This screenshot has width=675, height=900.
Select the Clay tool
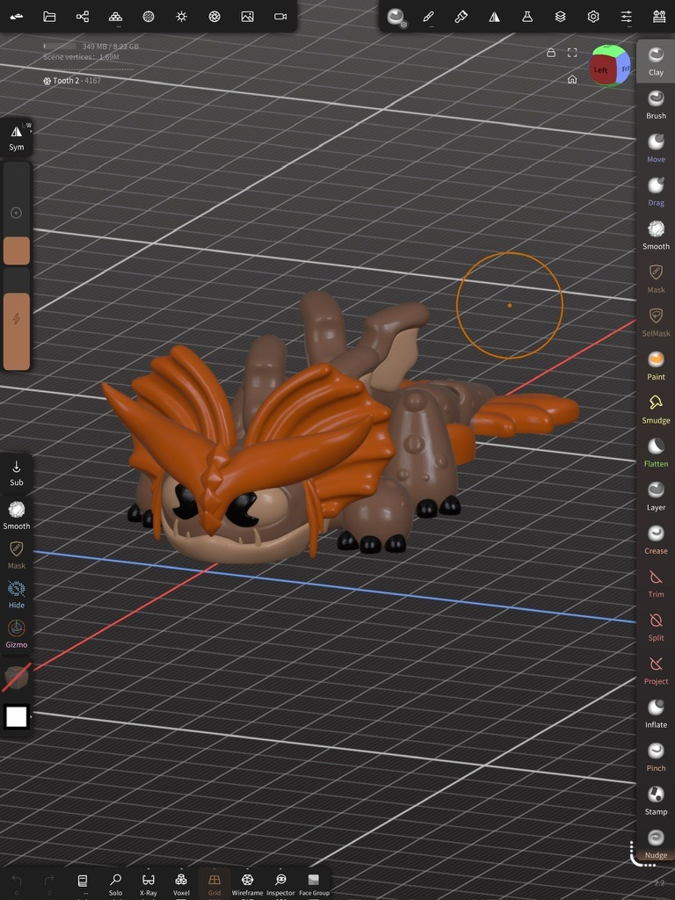[656, 61]
